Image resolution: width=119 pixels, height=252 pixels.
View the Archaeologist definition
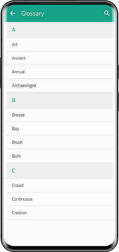click(59, 86)
